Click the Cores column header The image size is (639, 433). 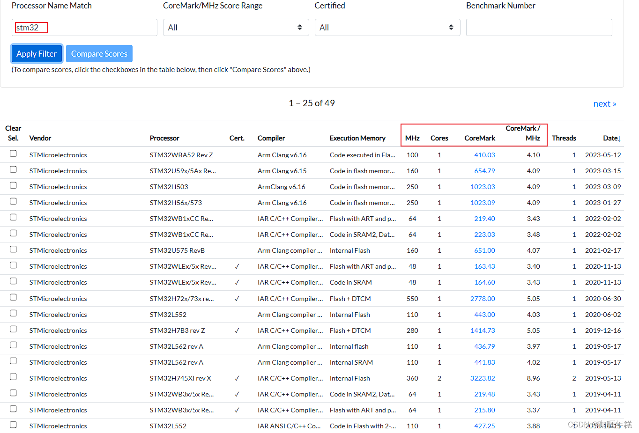(439, 138)
